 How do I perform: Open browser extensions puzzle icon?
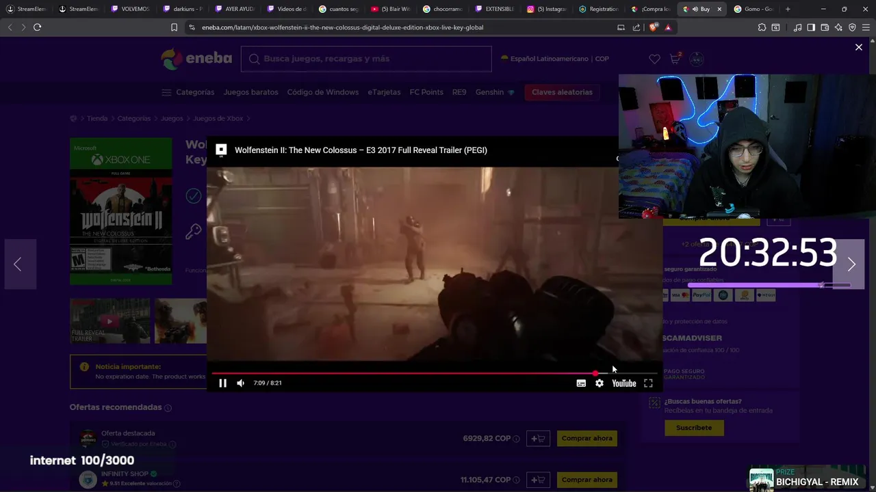[762, 27]
